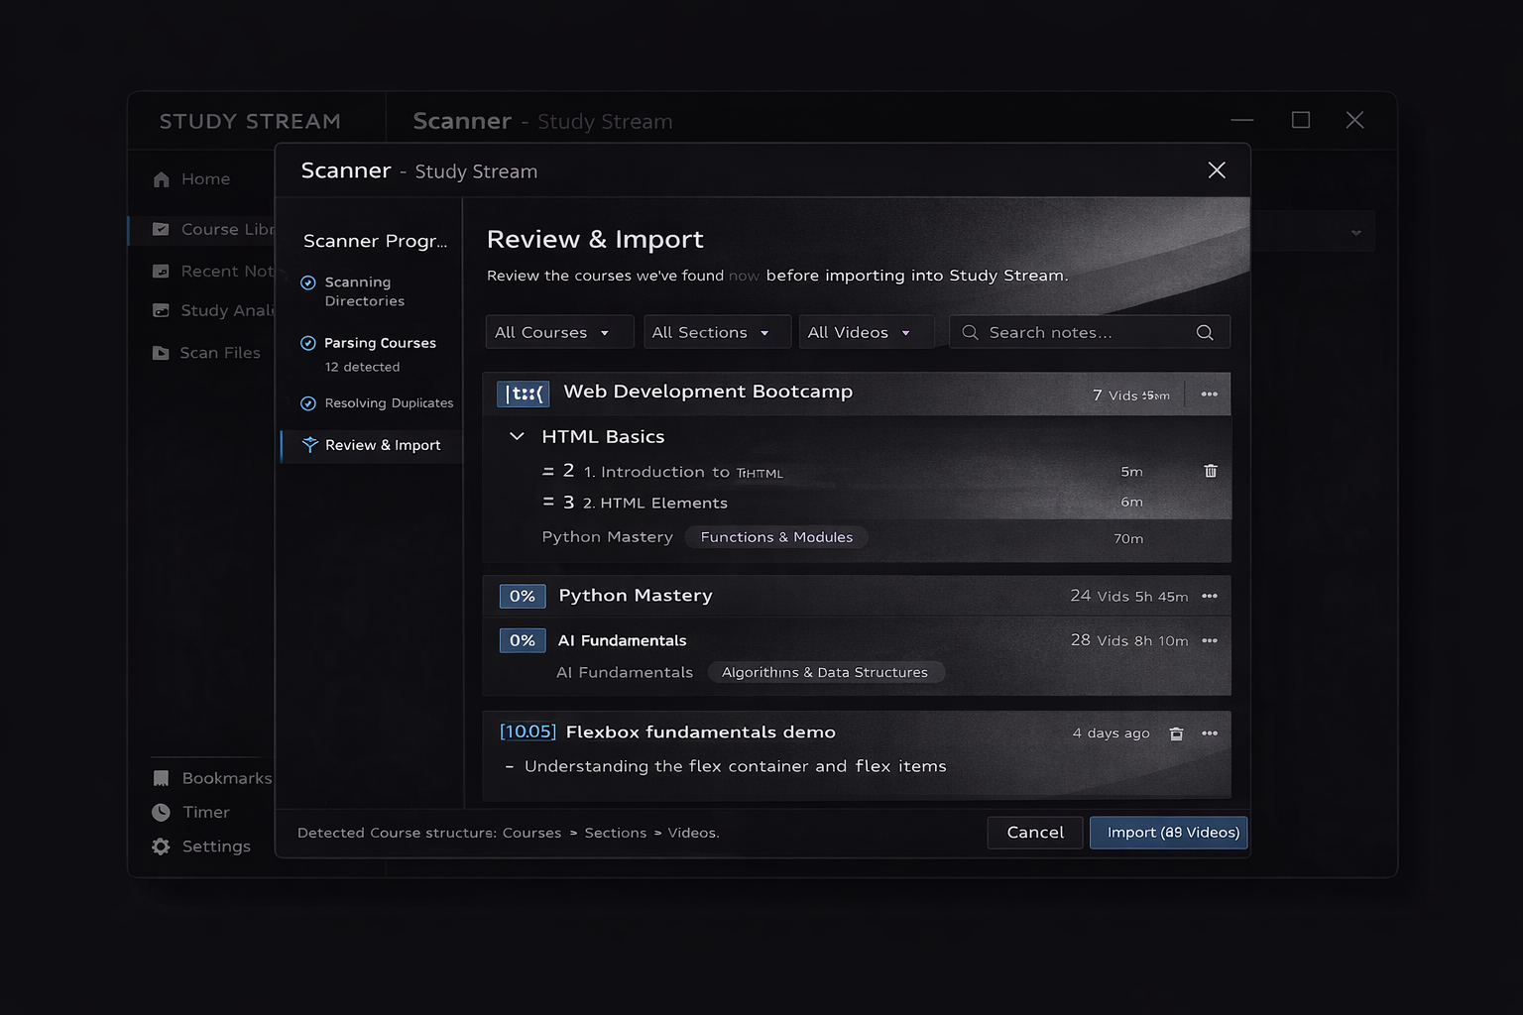The height and width of the screenshot is (1015, 1523).
Task: Select the Web Development Bootcamp title
Action: (x=708, y=392)
